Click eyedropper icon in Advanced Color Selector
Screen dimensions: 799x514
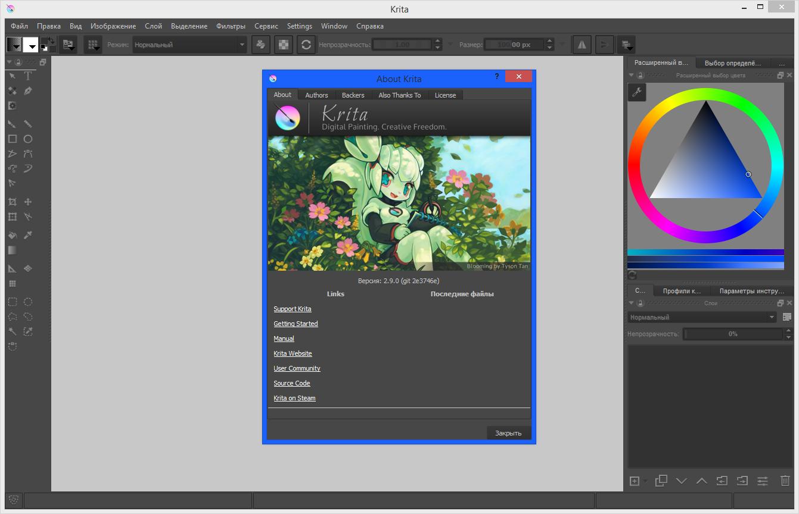637,92
